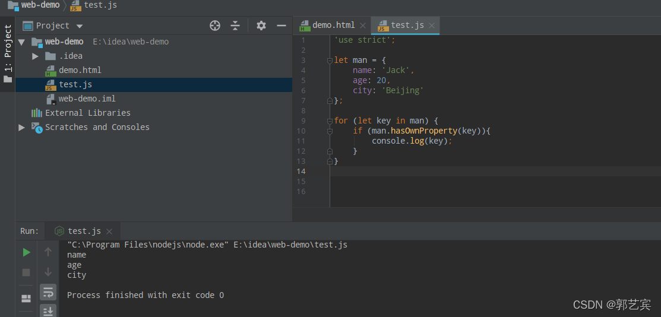Toggle Soft-Wrap in Run console
661x317 pixels.
48,291
